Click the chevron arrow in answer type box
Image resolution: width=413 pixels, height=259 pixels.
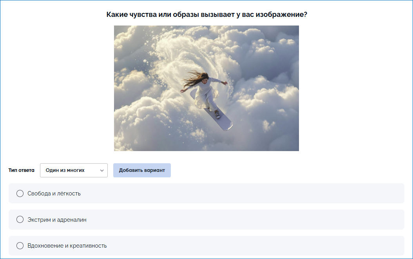click(x=102, y=170)
